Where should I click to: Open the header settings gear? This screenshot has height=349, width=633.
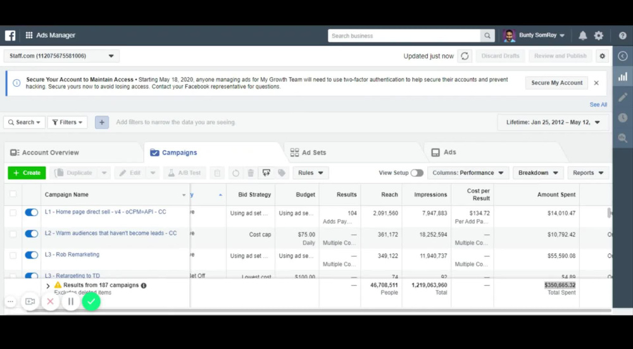(x=598, y=35)
